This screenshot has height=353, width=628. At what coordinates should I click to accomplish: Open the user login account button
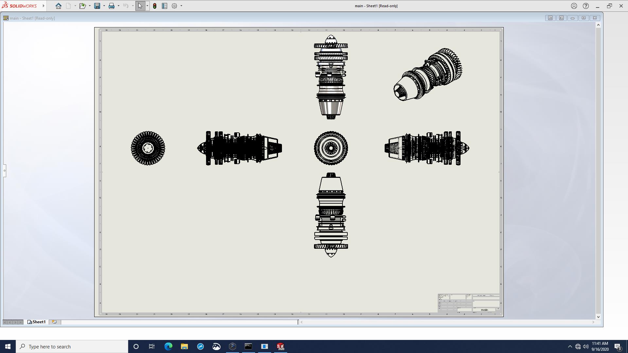[574, 6]
